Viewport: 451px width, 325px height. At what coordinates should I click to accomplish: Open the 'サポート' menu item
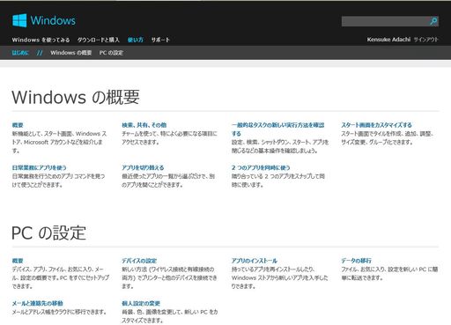coord(160,40)
